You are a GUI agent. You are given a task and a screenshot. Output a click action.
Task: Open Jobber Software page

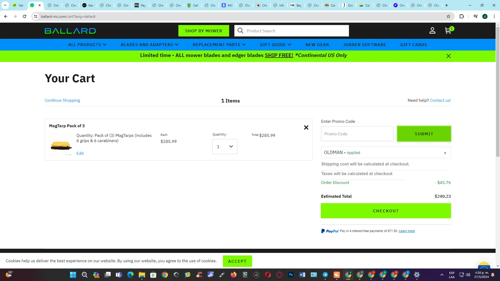click(x=365, y=45)
